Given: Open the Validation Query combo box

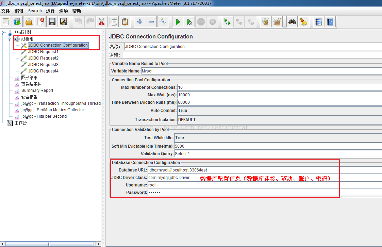Looking at the screenshot, I should 278,154.
